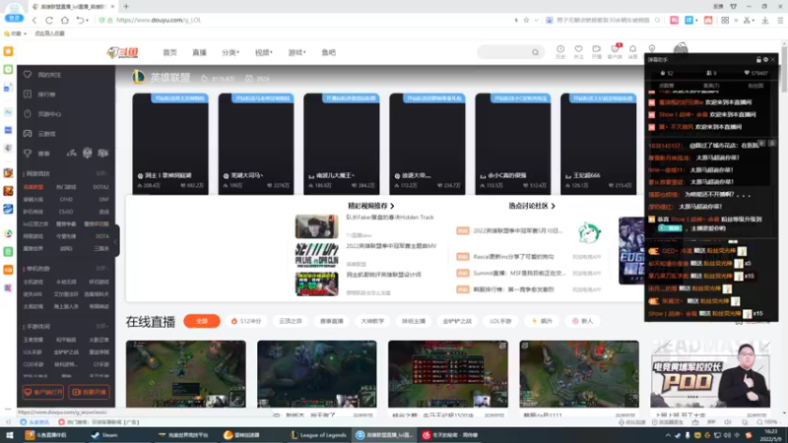Click the Douyu logo in the header
Image resolution: width=788 pixels, height=443 pixels.
pyautogui.click(x=122, y=52)
